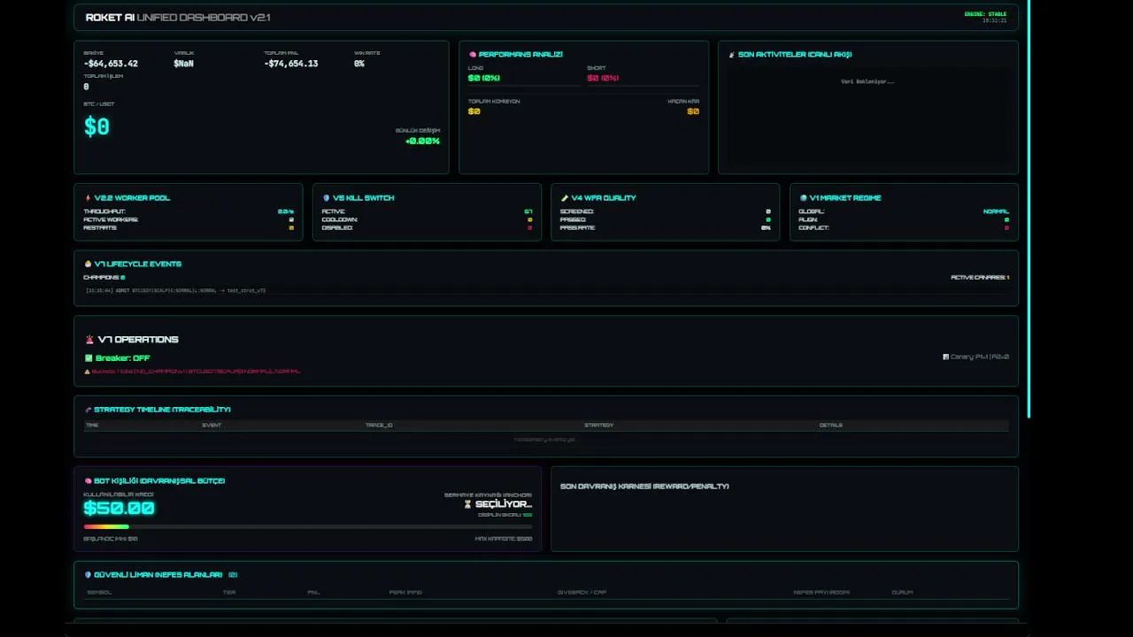The width and height of the screenshot is (1133, 637).
Task: Click the ENGINE: STABLE status indicator
Action: [x=985, y=14]
